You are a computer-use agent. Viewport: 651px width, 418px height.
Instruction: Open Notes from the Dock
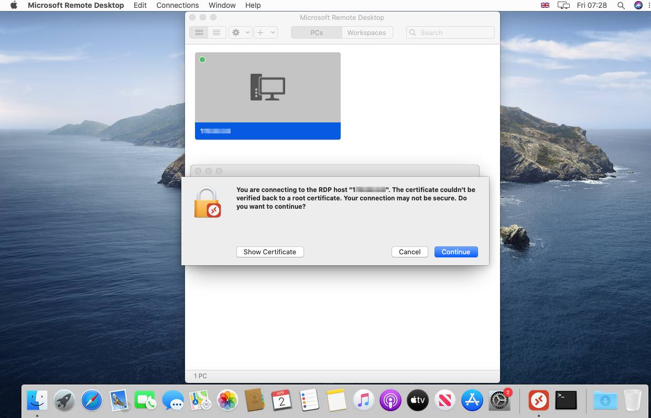click(x=336, y=401)
